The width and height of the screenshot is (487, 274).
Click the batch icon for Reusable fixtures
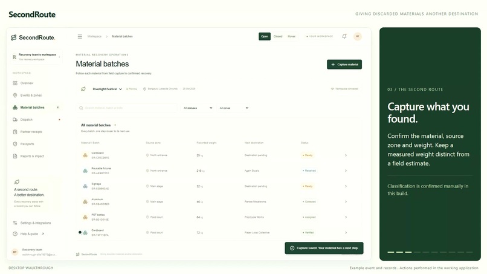coord(85,171)
